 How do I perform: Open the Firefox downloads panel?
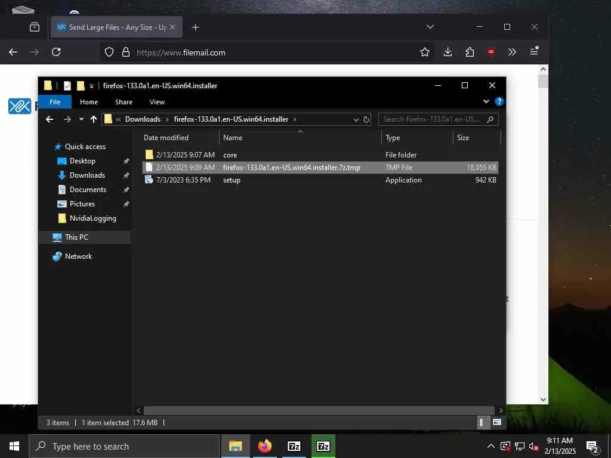point(448,52)
